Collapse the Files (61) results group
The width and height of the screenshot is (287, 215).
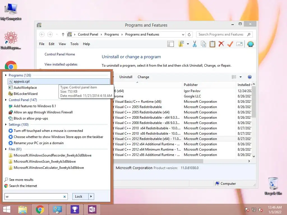point(6,149)
